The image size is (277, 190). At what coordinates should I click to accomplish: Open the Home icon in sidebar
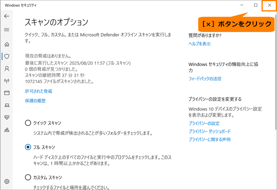tap(7, 44)
